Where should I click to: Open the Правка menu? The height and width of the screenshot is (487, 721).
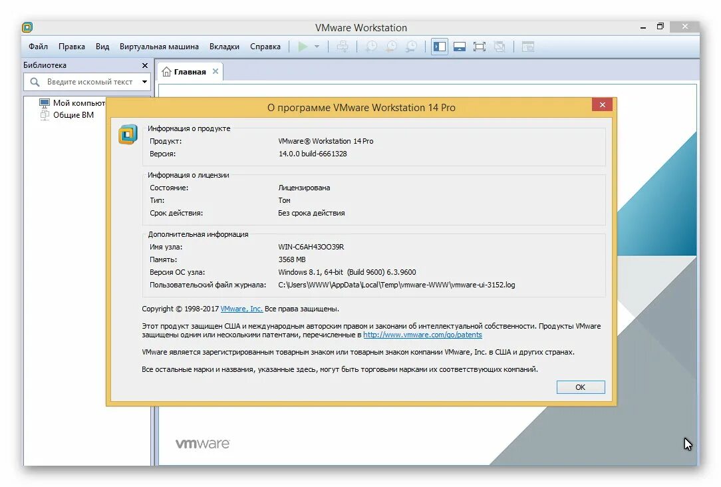point(72,47)
